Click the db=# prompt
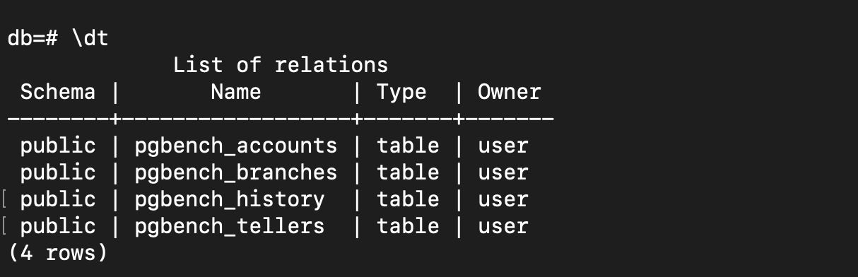Screen dimensions: 858x277 point(33,38)
